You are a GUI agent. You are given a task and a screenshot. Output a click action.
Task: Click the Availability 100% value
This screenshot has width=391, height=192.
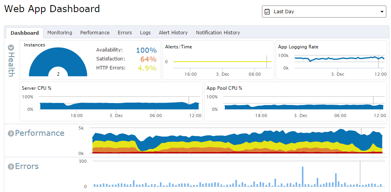pyautogui.click(x=146, y=50)
